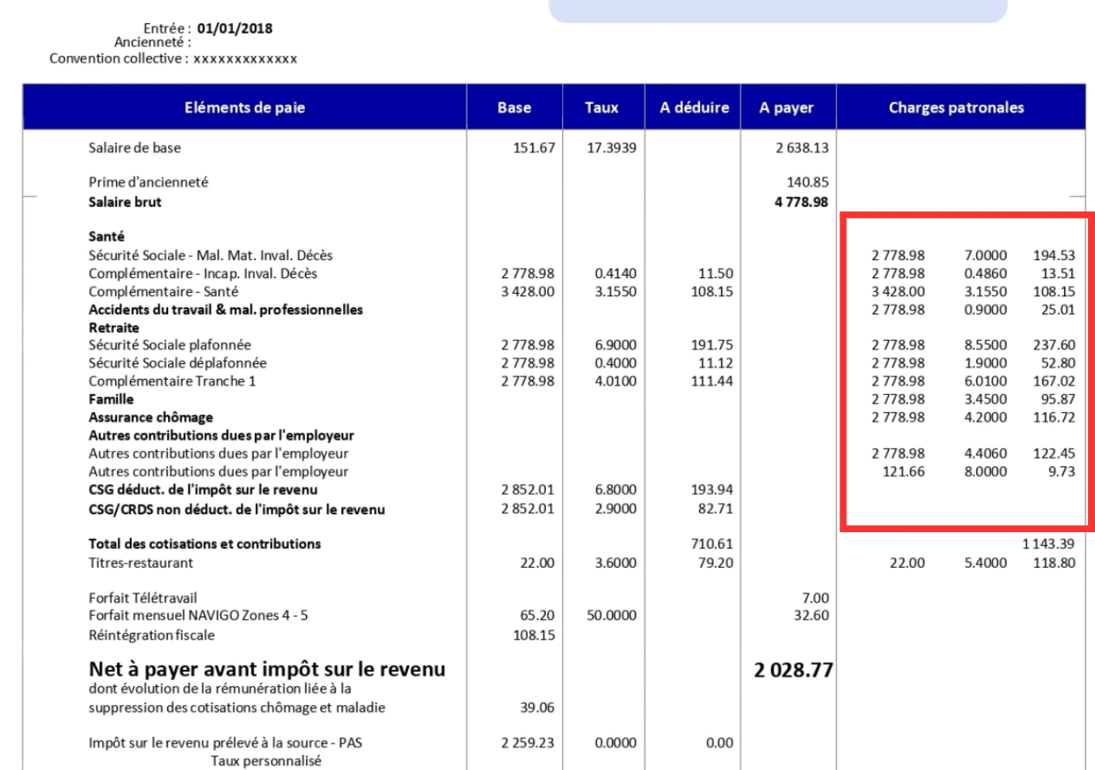Click the entry date 01/01/2018
The image size is (1095, 770).
tap(235, 29)
